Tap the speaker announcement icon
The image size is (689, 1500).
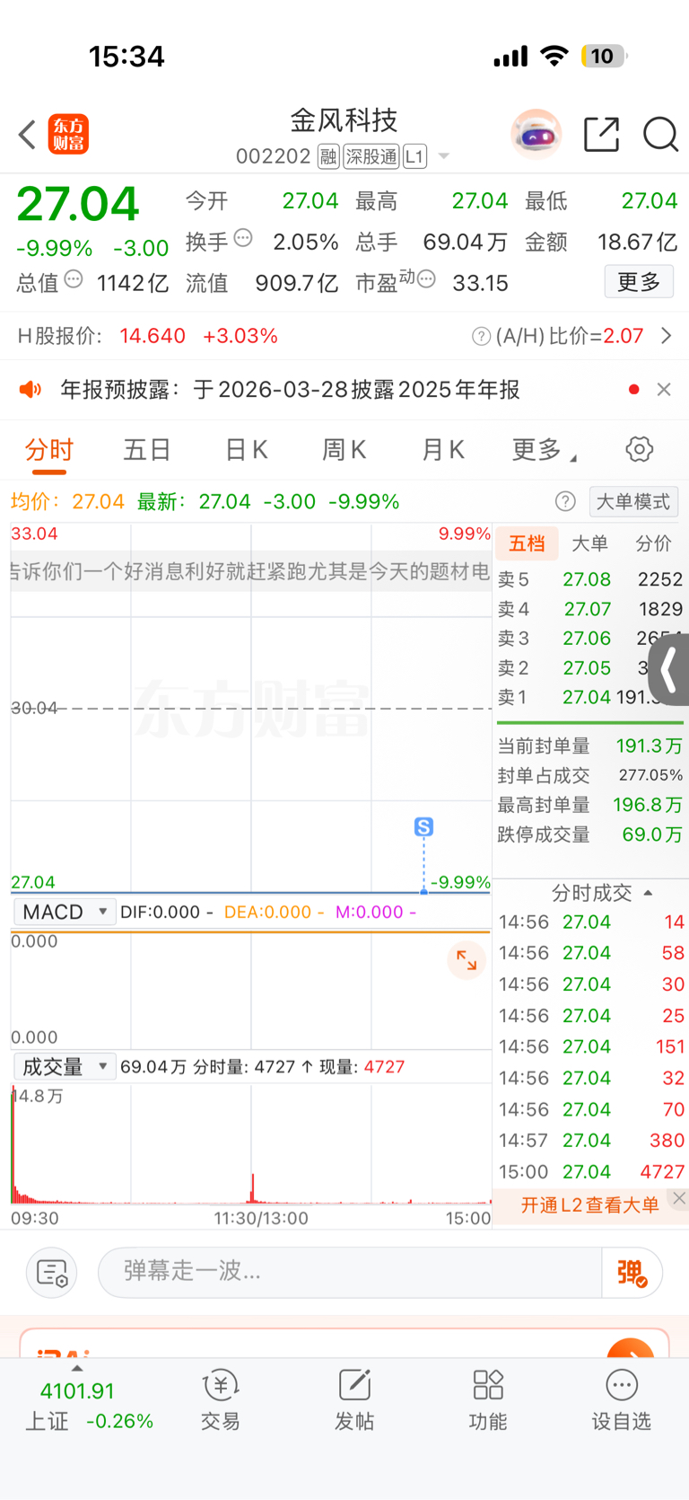[31, 389]
